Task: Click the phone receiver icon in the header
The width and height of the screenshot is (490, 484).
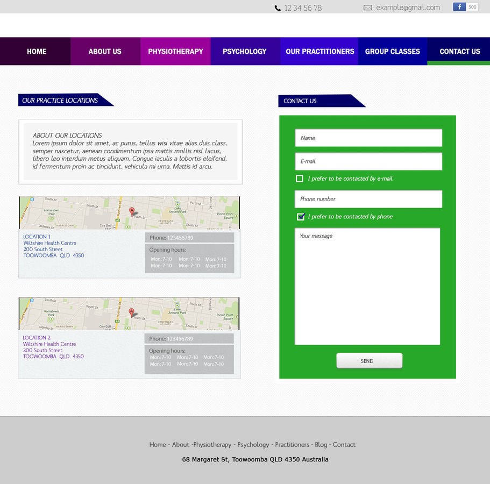Action: tap(277, 8)
